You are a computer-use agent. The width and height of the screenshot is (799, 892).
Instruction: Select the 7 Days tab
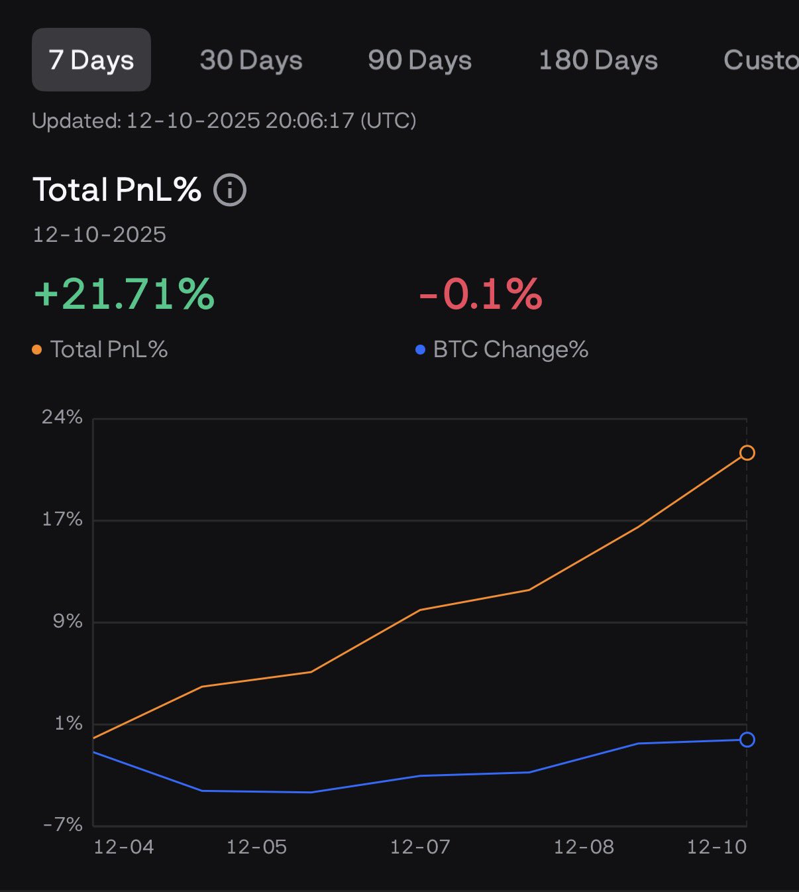91,60
